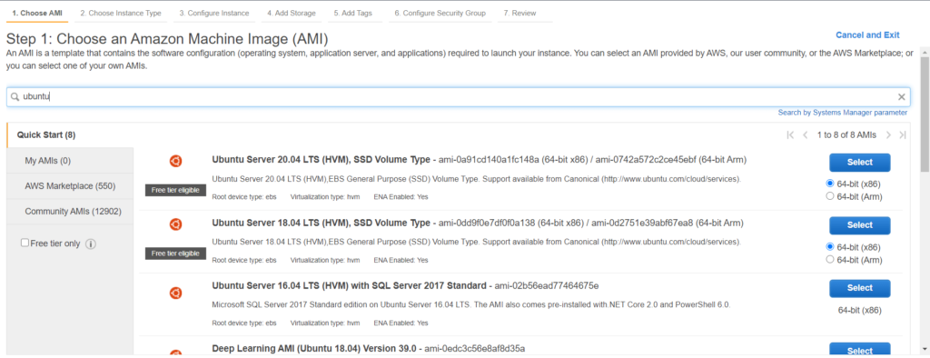Select the Ubuntu Server 20.04 LTS AMI
This screenshot has width=930, height=358.
pos(859,162)
